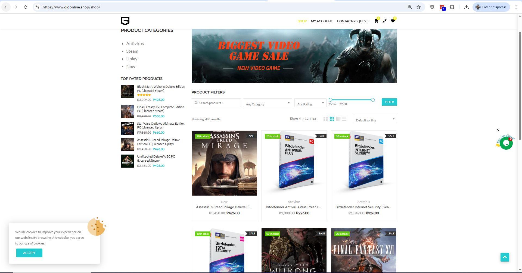Open Star Wars Outlaws Ultimate Edition link
This screenshot has width=522, height=273.
(x=161, y=125)
